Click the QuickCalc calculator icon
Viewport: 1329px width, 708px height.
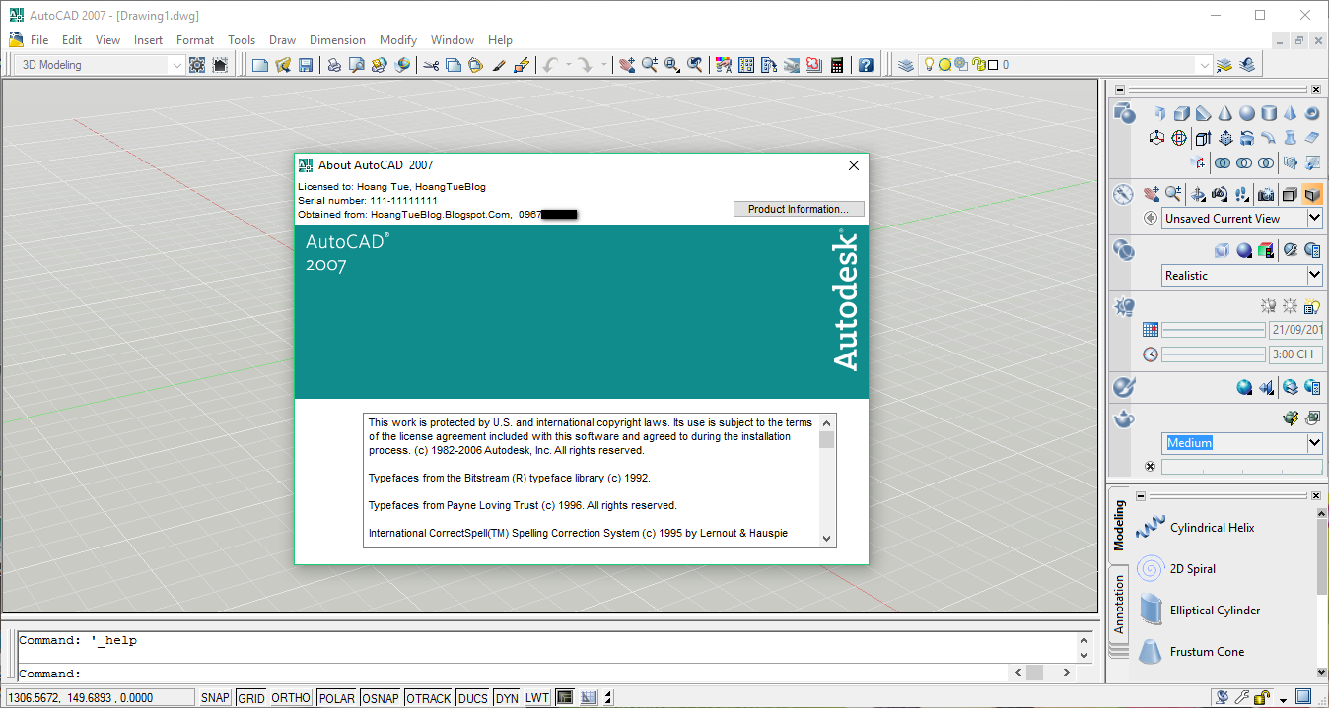[x=837, y=65]
